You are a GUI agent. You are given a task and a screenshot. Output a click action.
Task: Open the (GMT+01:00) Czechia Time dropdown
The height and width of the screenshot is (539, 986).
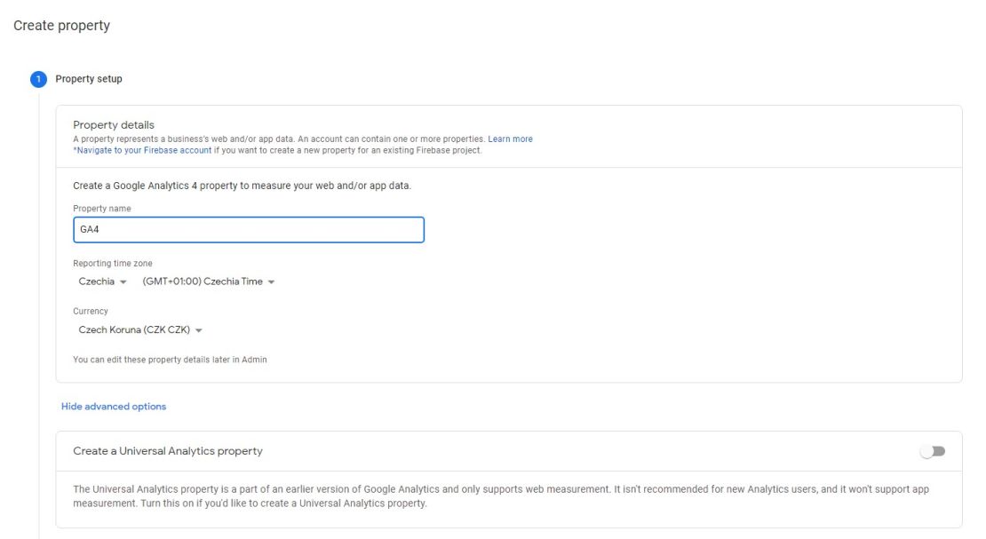tap(209, 281)
